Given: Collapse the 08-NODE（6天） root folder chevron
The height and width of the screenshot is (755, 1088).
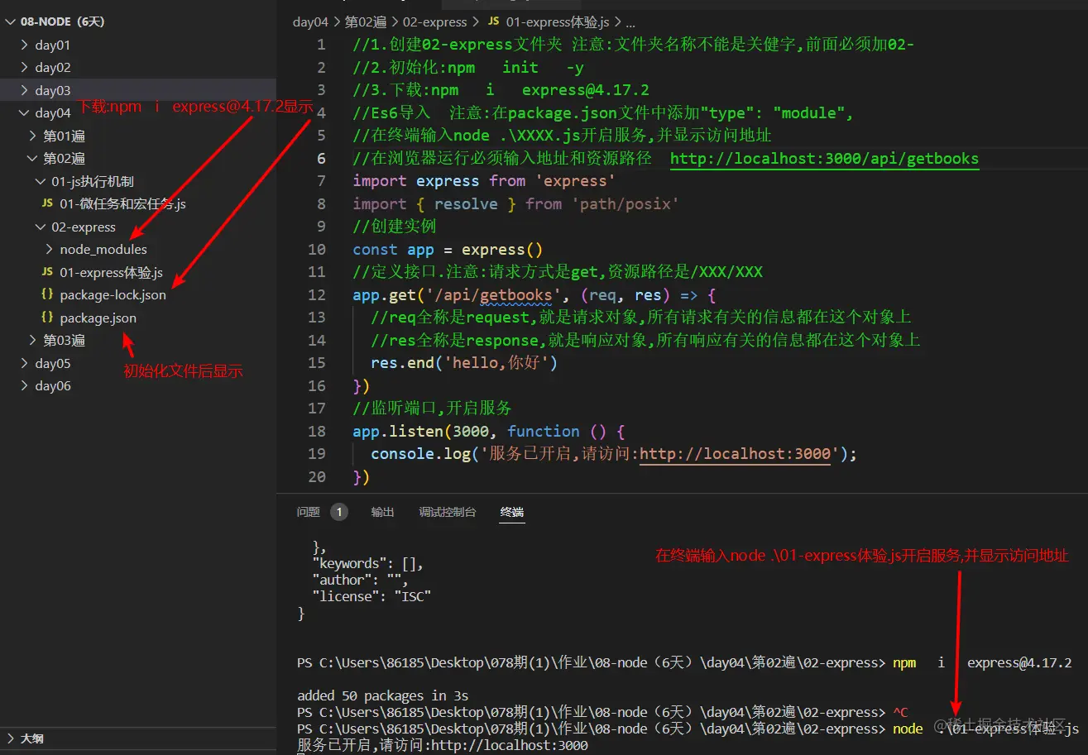Looking at the screenshot, I should click(10, 22).
